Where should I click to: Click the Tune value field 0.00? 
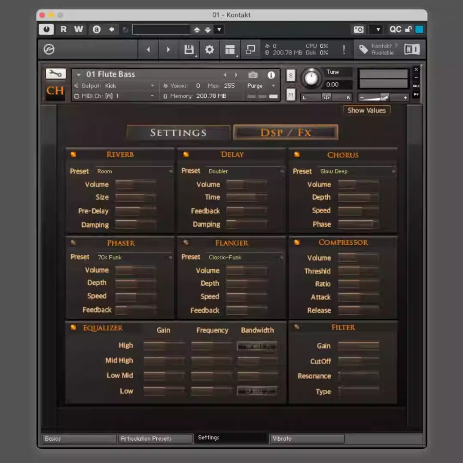tap(338, 85)
